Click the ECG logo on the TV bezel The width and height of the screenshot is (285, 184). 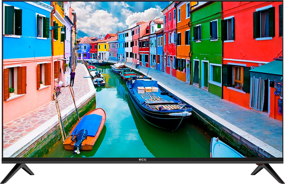coord(142,160)
